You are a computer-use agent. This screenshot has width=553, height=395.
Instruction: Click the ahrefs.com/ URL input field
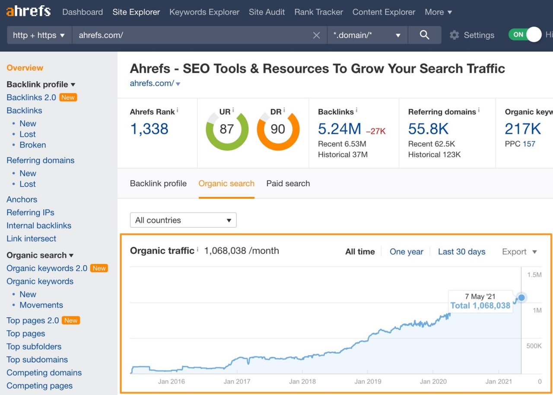(190, 35)
